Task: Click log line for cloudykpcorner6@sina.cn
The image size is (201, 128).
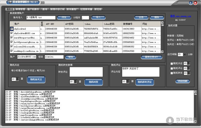Action: (x=31, y=99)
